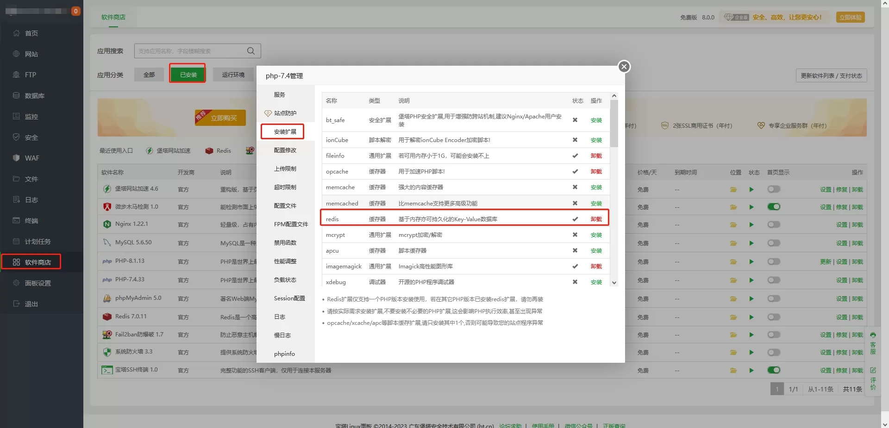Click 更新软件列表 / 支付状态 button
Screen dimensions: 889x428
pyautogui.click(x=831, y=75)
